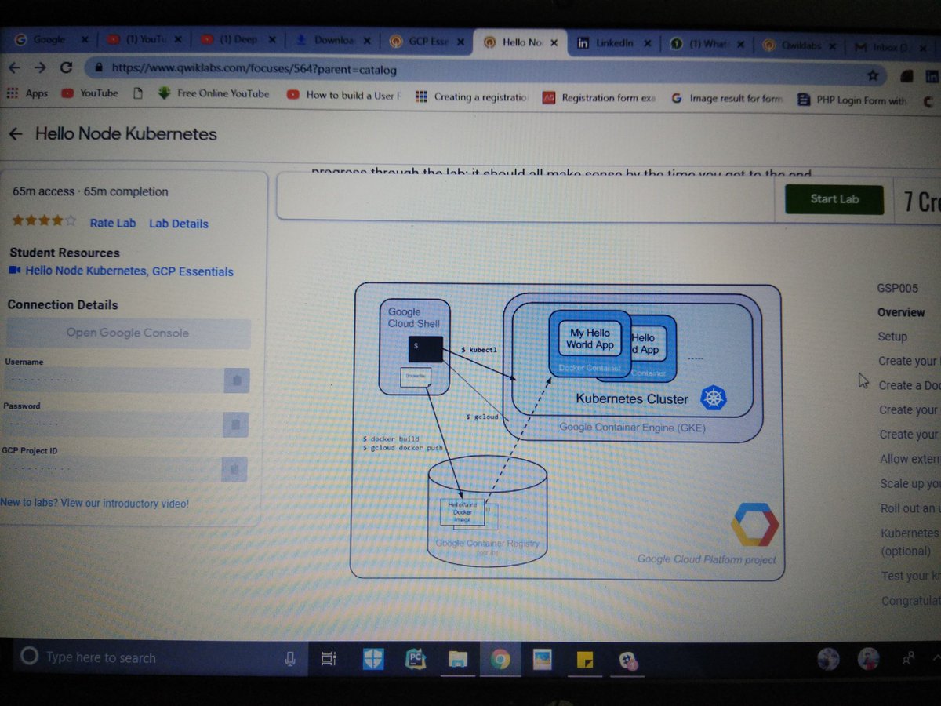Viewport: 941px width, 706px height.
Task: Jump to Test your knowledge section in outline
Action: [910, 576]
